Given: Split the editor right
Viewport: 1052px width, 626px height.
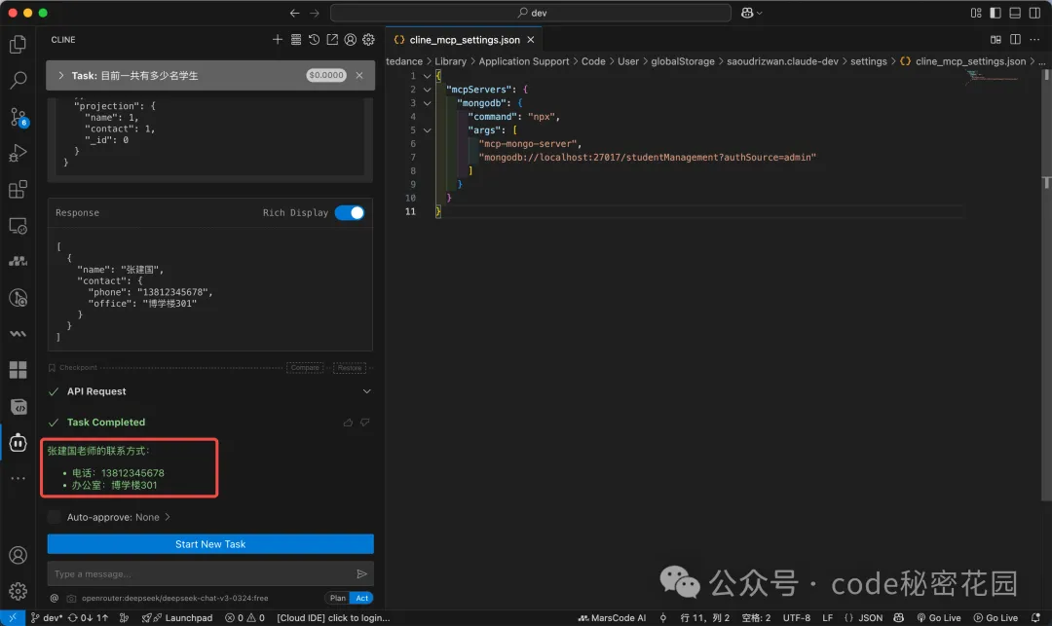Looking at the screenshot, I should coord(1015,40).
